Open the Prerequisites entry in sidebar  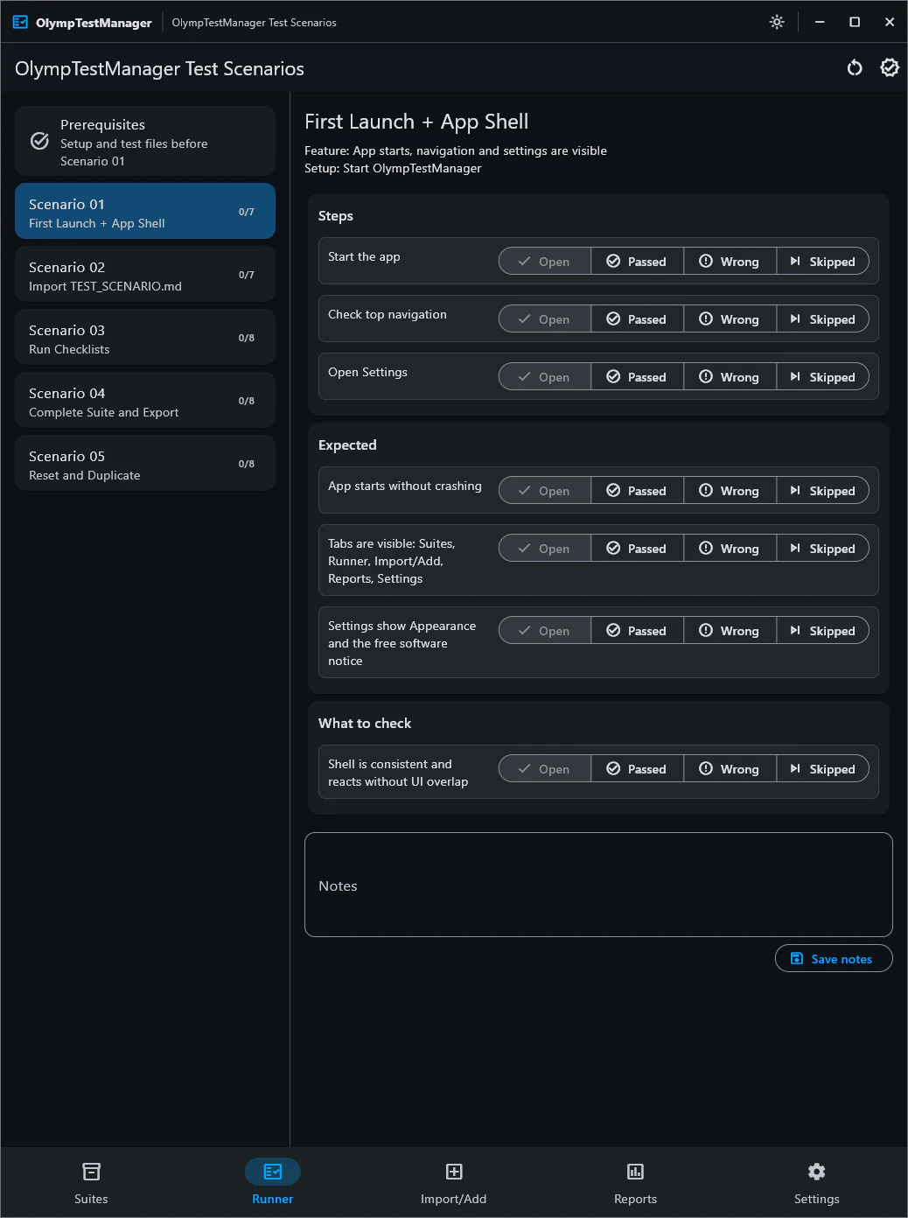click(145, 141)
